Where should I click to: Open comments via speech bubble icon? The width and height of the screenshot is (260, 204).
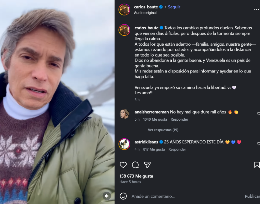135,165
